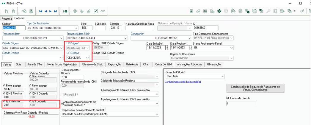The width and height of the screenshot is (311, 125).
Task: Click the 'Conhecimento não bloqueado(a)' link text
Action: (x=183, y=82)
